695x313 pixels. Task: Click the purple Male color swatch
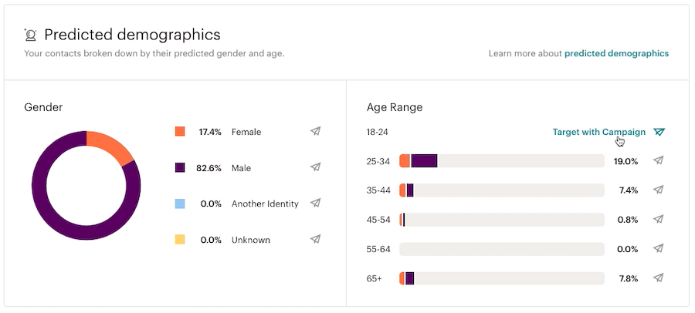click(180, 167)
